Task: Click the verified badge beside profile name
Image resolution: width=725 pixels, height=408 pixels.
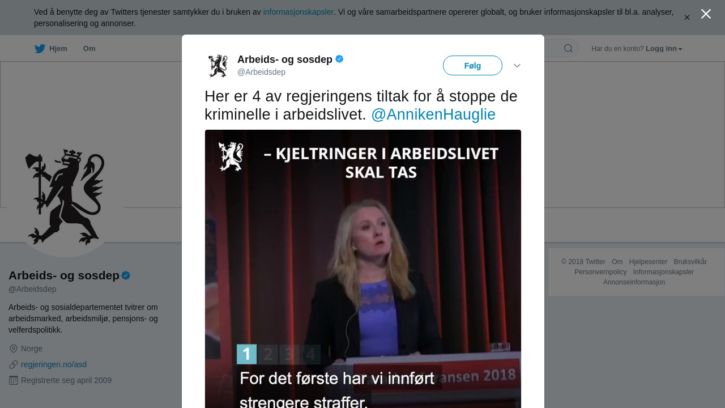Action: pos(126,275)
